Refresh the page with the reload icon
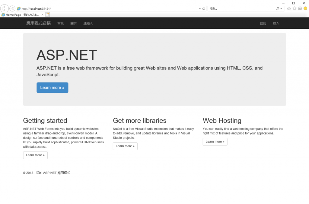The image size is (309, 204). (204, 9)
